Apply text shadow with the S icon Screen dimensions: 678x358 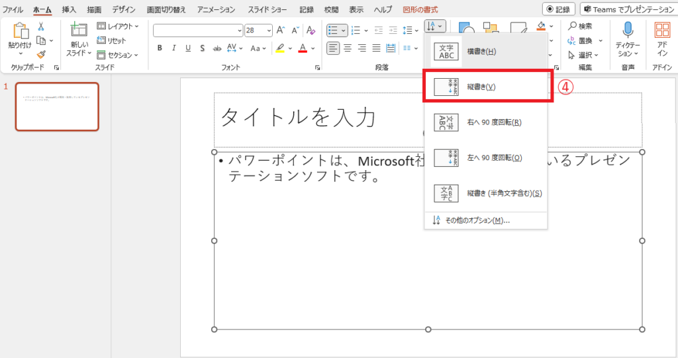[x=203, y=48]
